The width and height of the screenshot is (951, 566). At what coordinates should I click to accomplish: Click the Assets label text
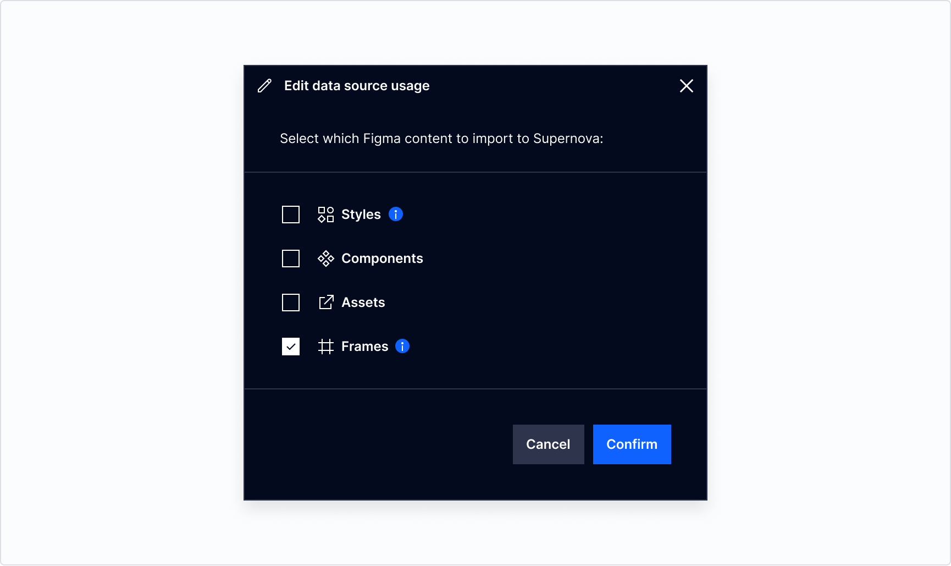tap(363, 303)
